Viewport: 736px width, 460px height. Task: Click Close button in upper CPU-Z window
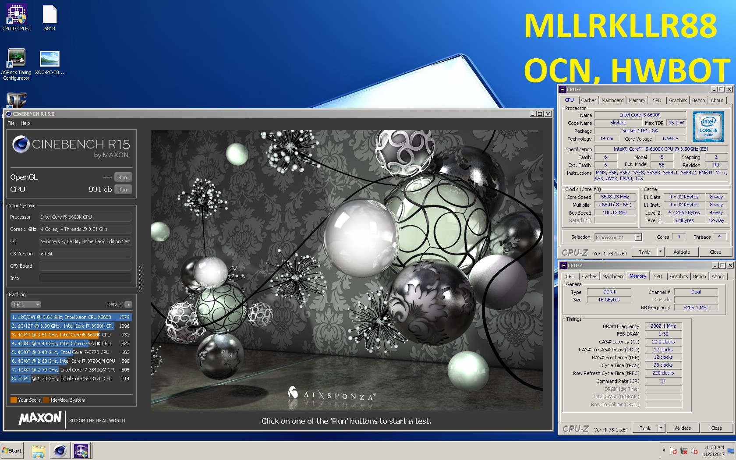pyautogui.click(x=715, y=252)
